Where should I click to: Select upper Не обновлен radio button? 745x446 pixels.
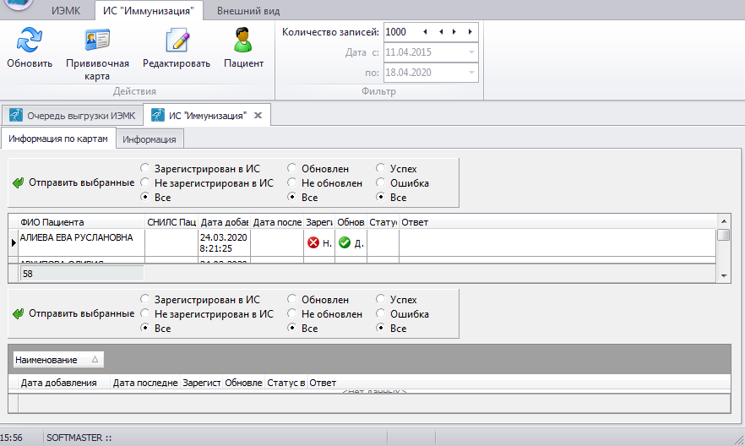pos(292,182)
